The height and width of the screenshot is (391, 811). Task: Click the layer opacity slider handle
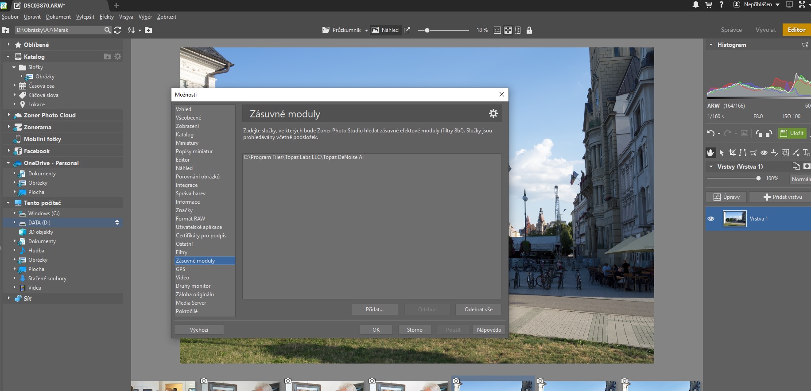tap(758, 178)
